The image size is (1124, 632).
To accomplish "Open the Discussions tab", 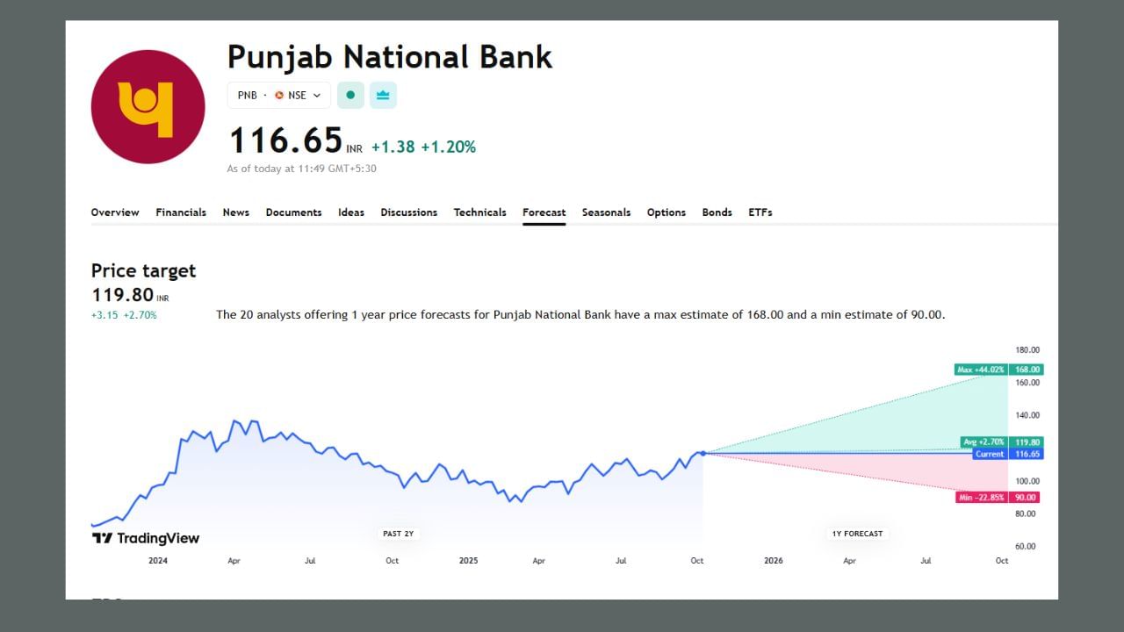I will click(408, 212).
